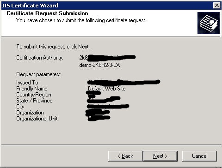Click the Country/Region label
Screen dimensions: 222x168
tap(34, 95)
